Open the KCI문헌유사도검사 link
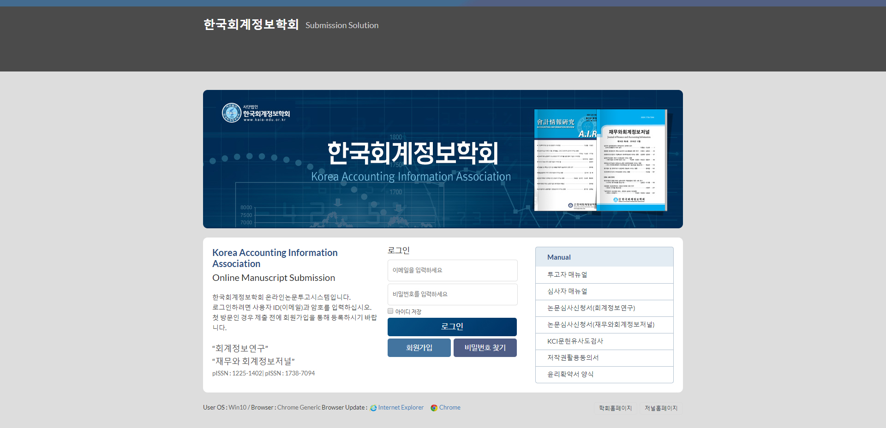Viewport: 886px width, 428px height. click(x=575, y=341)
